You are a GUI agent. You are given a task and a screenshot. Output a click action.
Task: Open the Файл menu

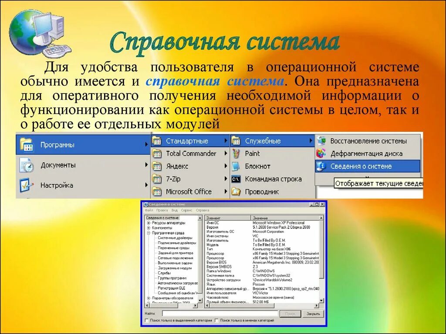[x=149, y=210]
